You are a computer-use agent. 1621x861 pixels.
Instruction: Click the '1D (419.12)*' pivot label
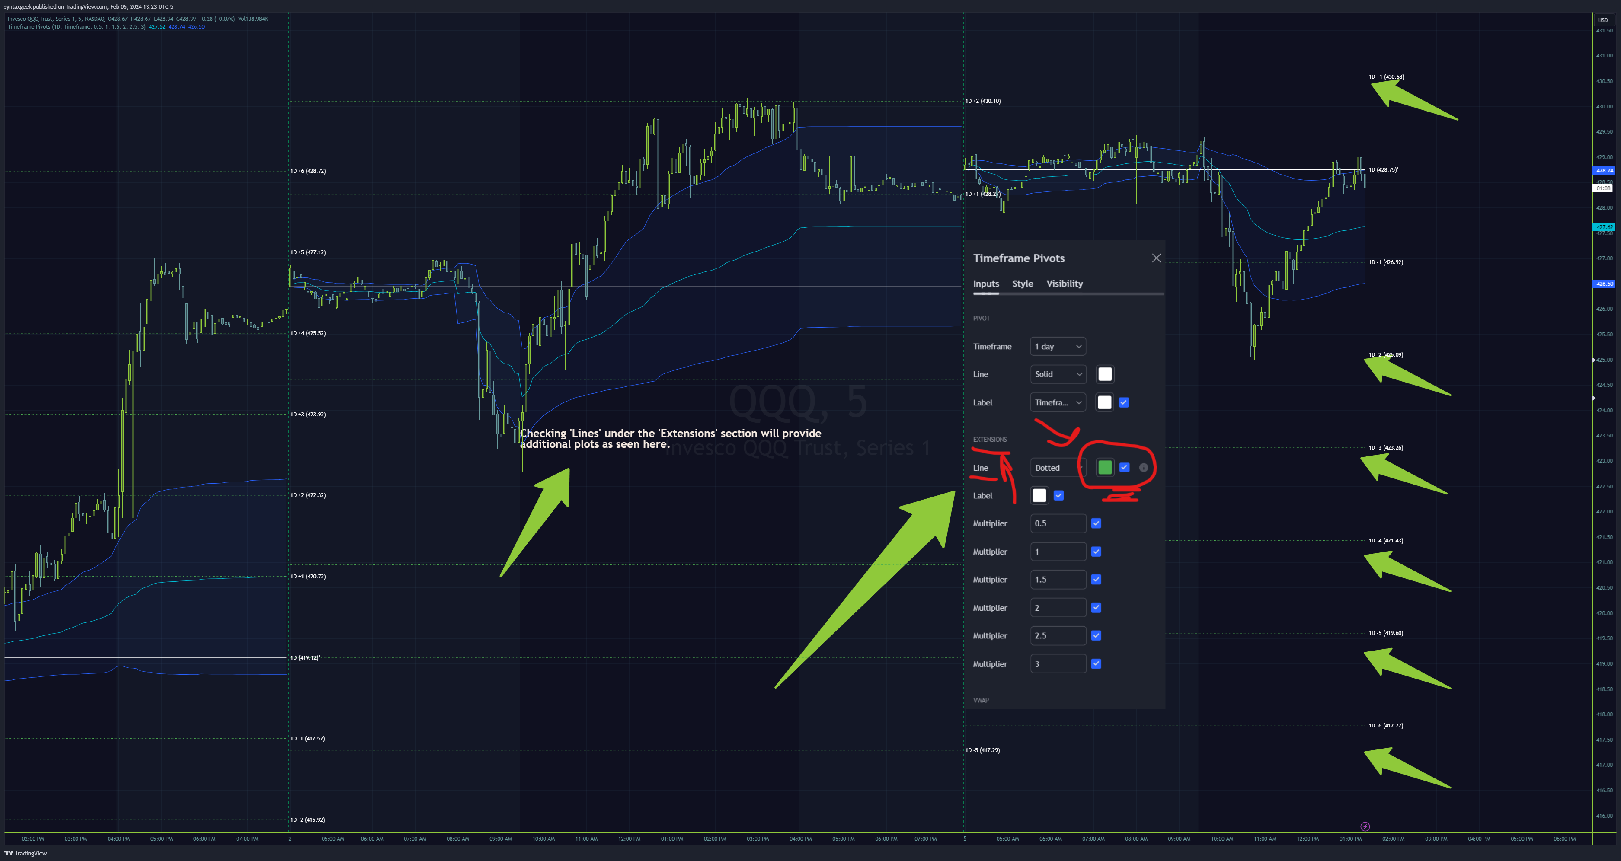click(305, 658)
